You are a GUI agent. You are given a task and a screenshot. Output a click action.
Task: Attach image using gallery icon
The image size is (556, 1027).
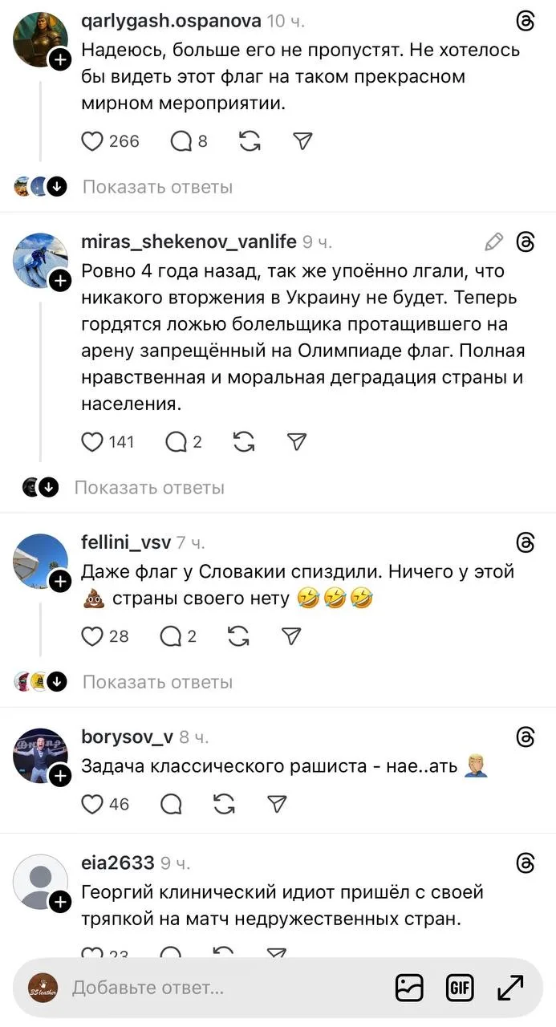pyautogui.click(x=409, y=987)
